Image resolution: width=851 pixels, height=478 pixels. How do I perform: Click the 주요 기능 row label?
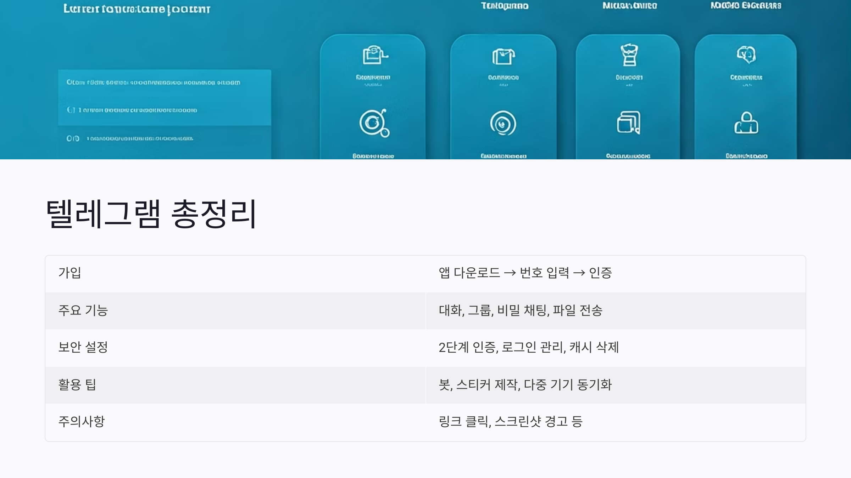tap(83, 310)
